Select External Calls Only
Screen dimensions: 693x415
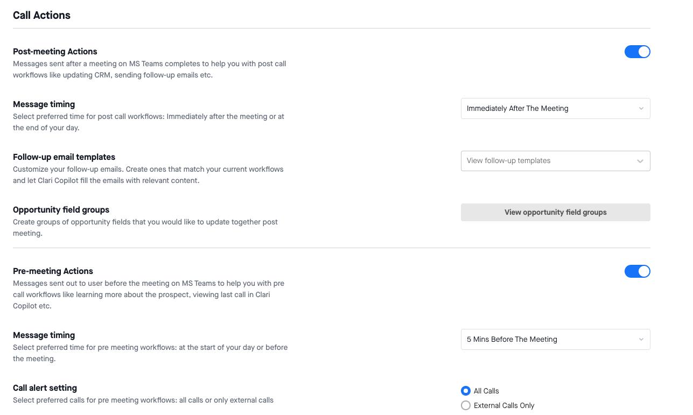point(465,405)
